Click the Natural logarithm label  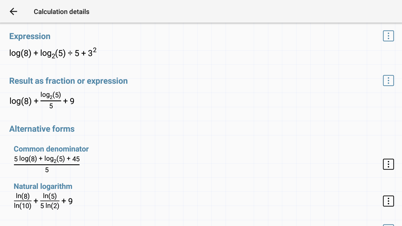click(x=43, y=186)
